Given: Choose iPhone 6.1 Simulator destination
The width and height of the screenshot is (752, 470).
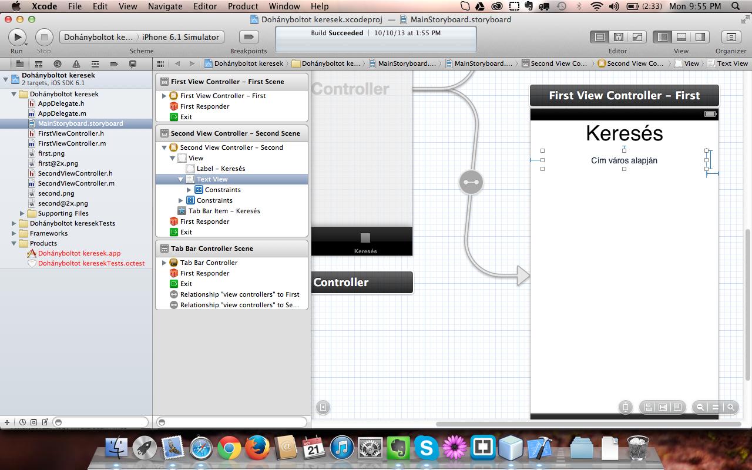Looking at the screenshot, I should point(181,37).
